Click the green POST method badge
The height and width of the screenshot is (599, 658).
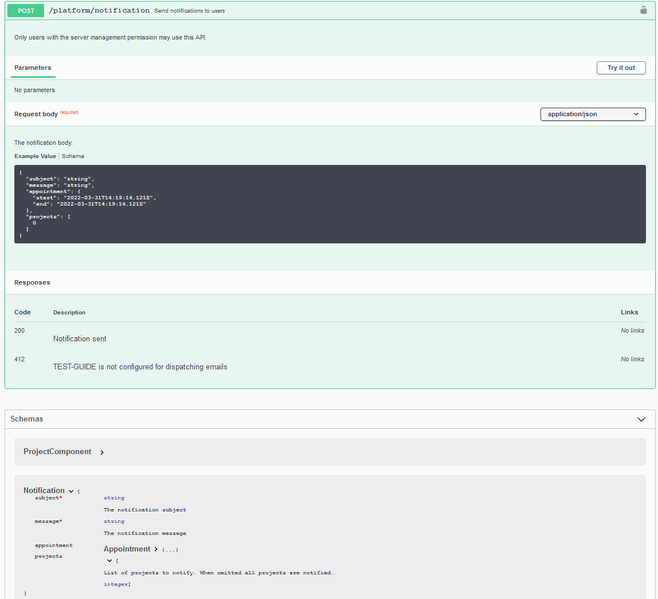tap(25, 10)
